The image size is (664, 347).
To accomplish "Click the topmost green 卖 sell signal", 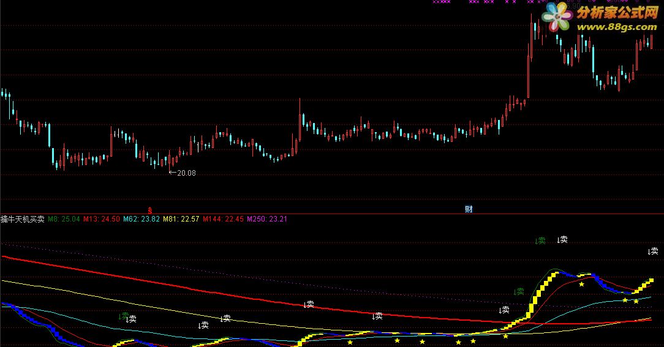I will pos(540,241).
